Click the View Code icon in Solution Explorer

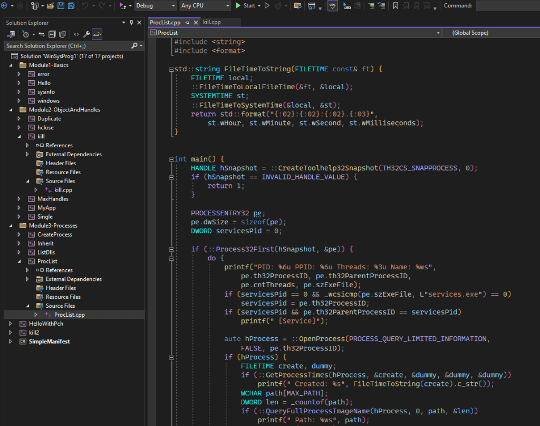[76, 34]
